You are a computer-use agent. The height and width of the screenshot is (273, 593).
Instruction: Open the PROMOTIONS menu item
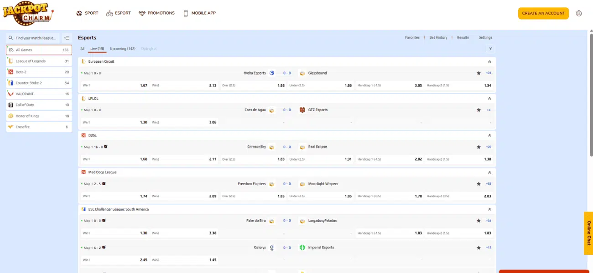pyautogui.click(x=157, y=13)
